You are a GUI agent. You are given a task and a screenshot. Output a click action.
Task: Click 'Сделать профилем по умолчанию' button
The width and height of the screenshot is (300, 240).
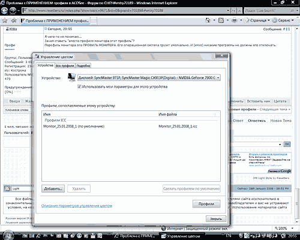click(x=191, y=188)
